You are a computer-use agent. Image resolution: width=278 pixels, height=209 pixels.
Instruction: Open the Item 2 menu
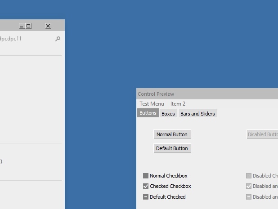(x=178, y=104)
